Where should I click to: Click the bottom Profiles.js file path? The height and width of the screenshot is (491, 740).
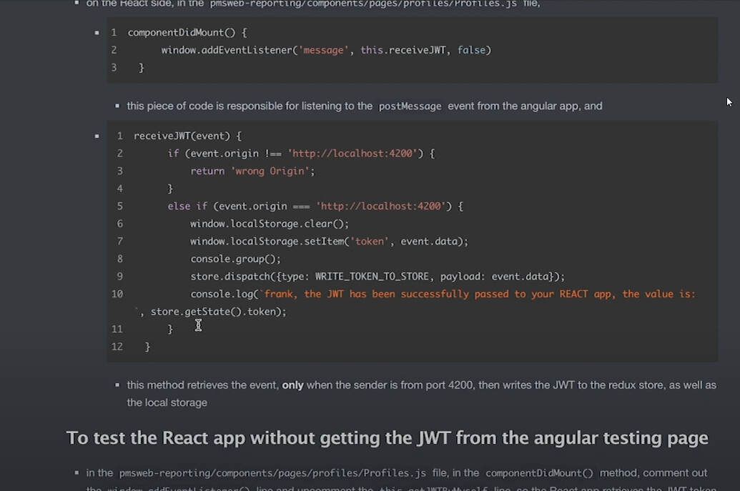pos(272,473)
